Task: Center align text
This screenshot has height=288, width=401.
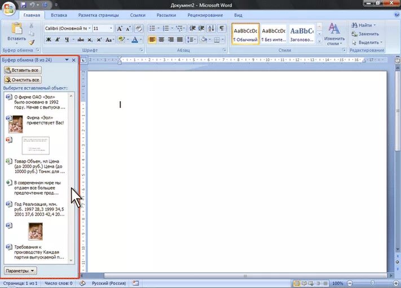Action: point(161,39)
